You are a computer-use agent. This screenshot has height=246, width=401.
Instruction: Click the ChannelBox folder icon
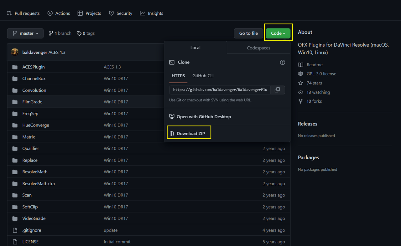[15, 79]
